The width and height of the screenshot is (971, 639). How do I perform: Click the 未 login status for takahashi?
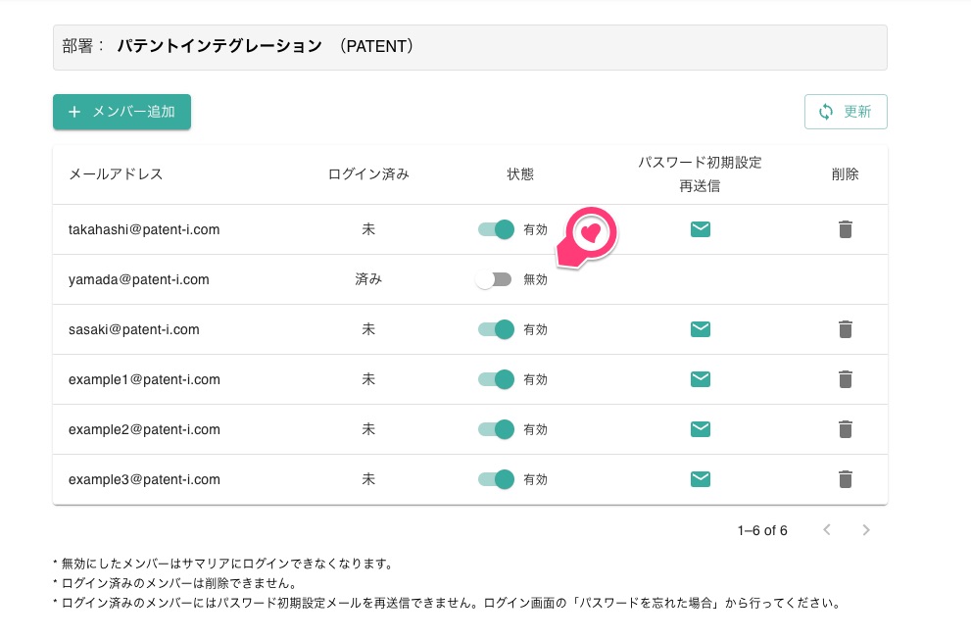pos(368,229)
